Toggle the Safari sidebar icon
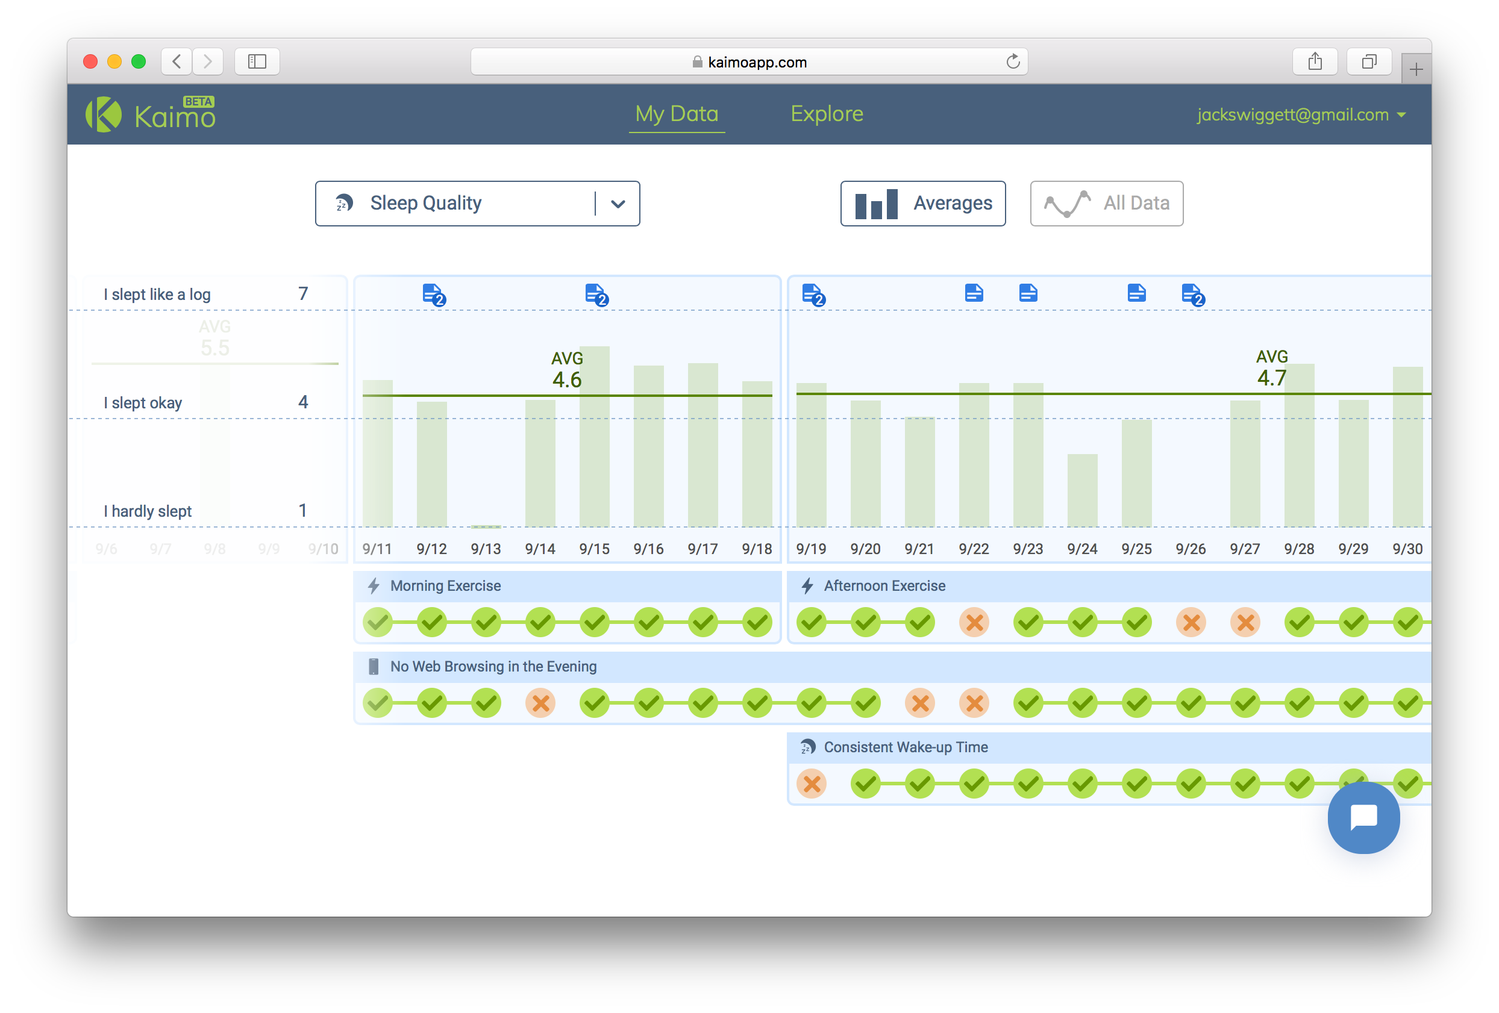This screenshot has height=1013, width=1499. (x=257, y=62)
